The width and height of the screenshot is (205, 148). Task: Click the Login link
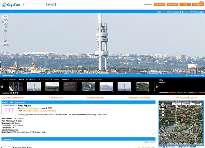201,2
